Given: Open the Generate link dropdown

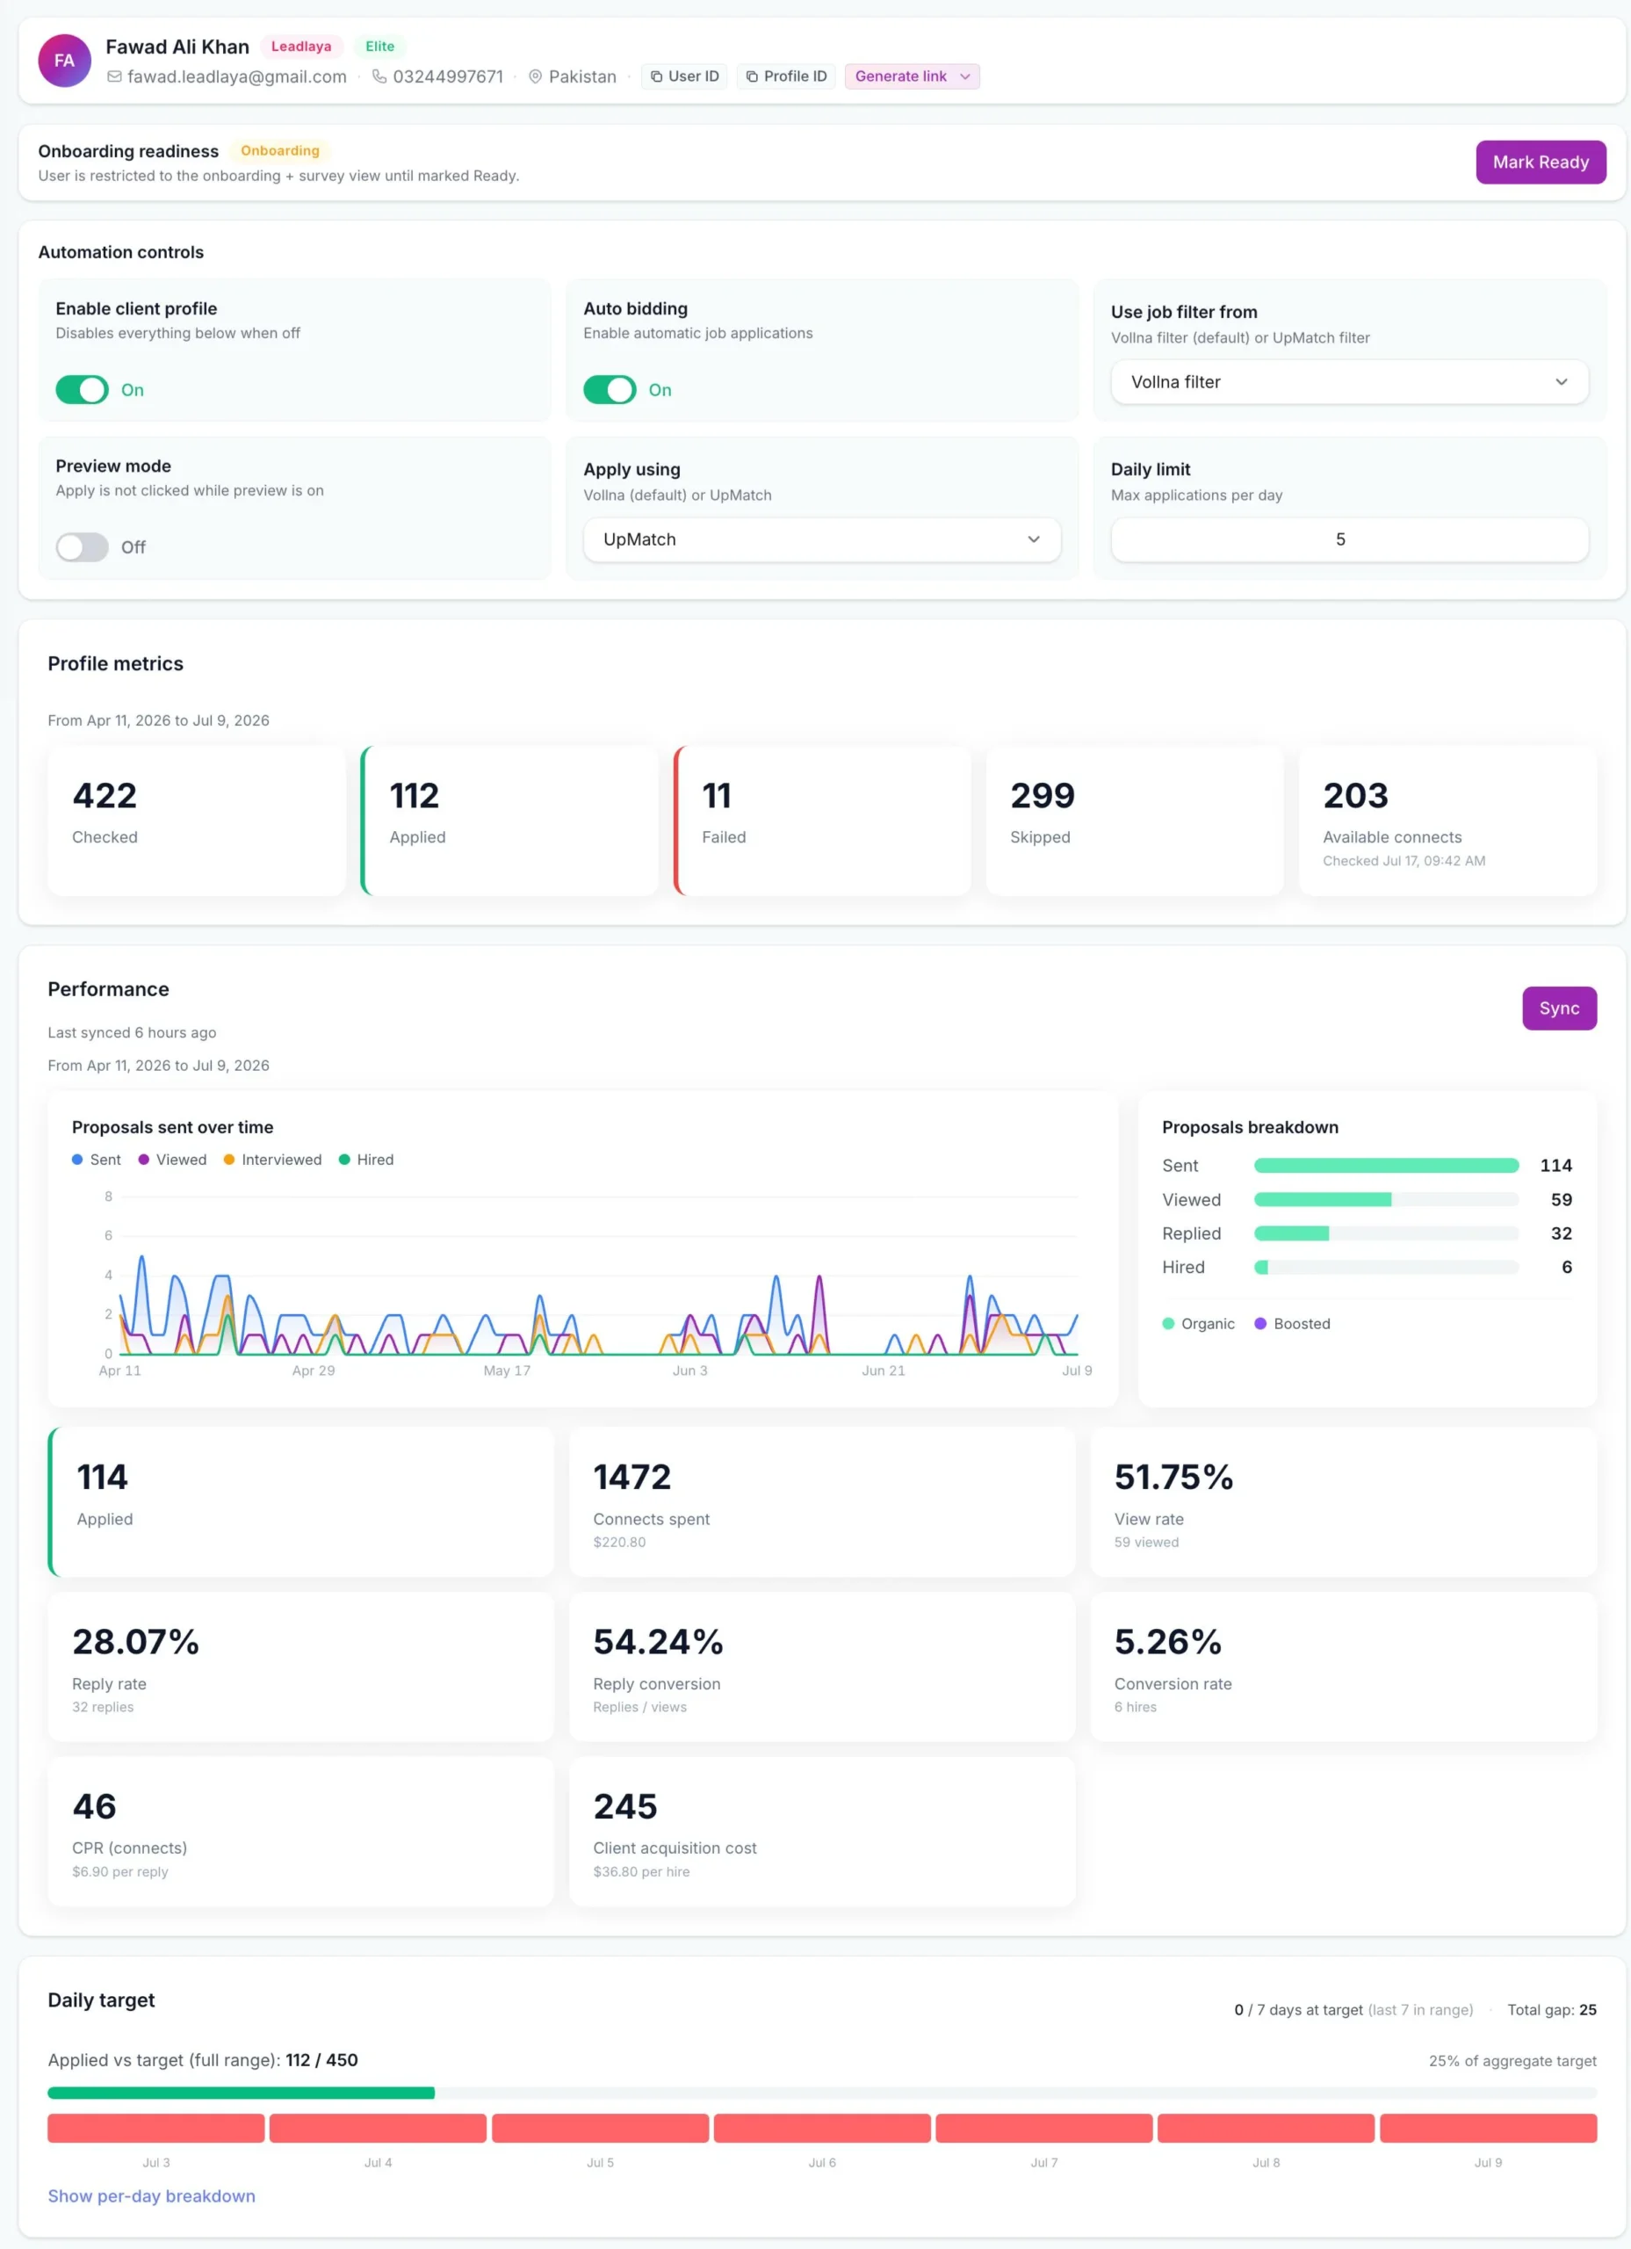Looking at the screenshot, I should [x=913, y=76].
